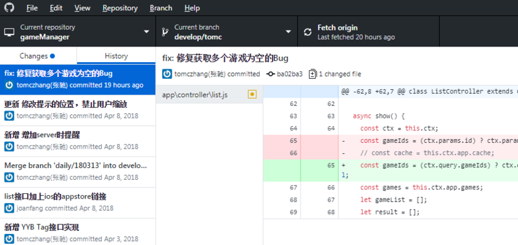Click deleted line '// const cache = this.ctx.app.cache;'
This screenshot has height=245, width=518.
pyautogui.click(x=390, y=153)
